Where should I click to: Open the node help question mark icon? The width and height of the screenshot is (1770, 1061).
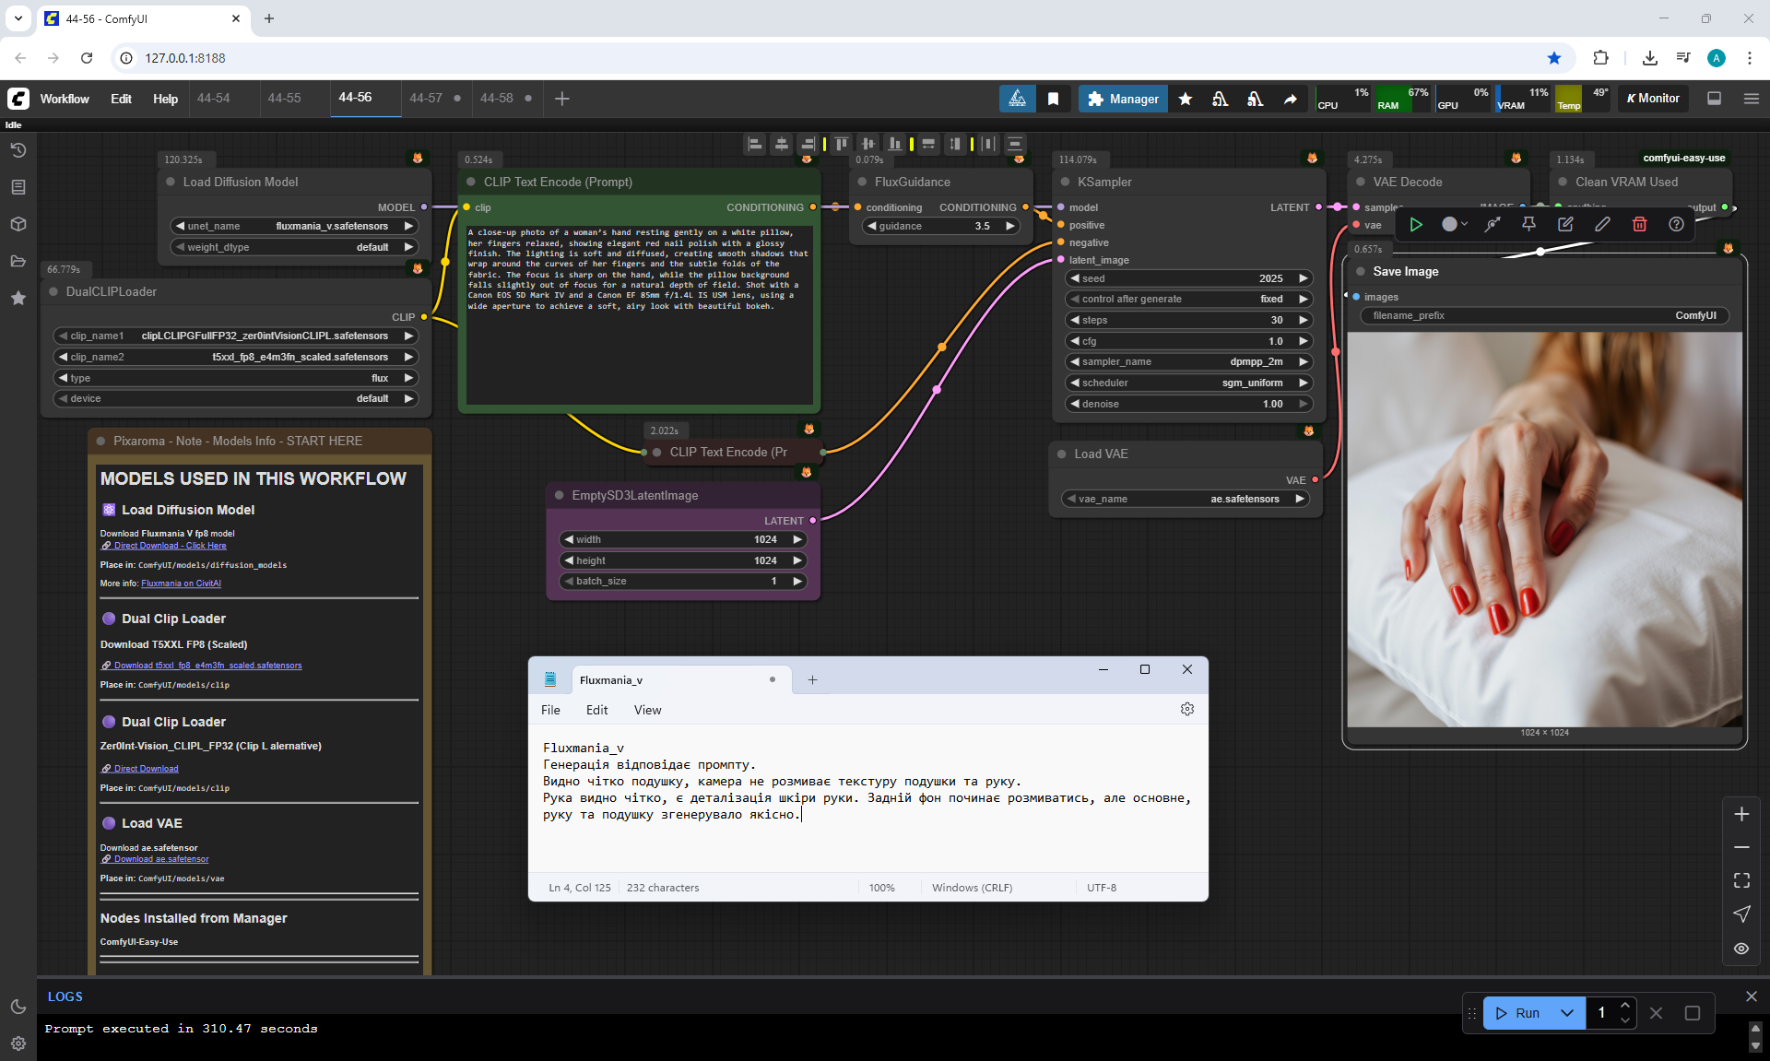1676,224
